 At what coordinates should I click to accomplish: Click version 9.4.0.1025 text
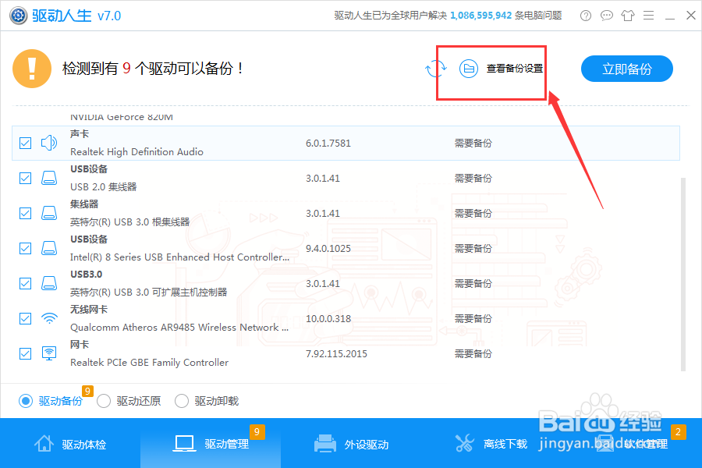[328, 249]
